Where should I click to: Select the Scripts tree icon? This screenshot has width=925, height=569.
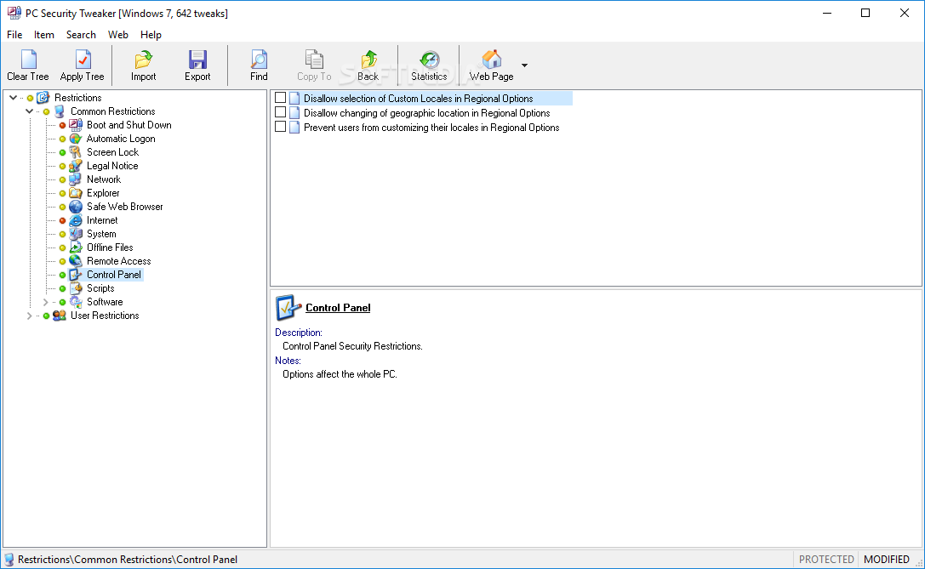point(76,288)
